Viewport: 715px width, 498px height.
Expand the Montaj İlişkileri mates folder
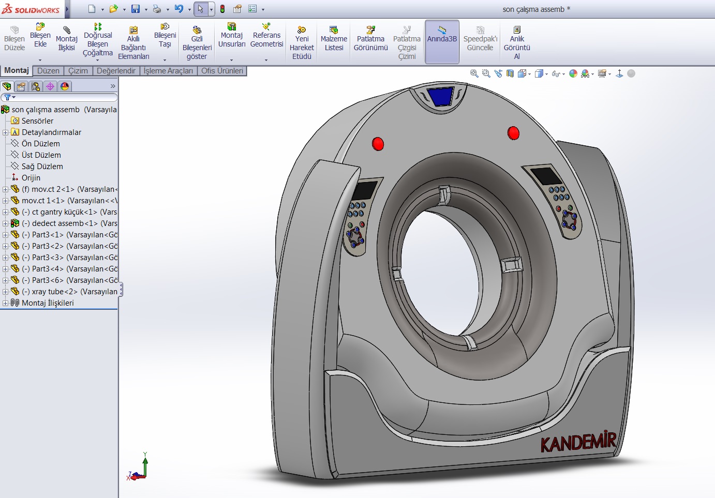click(5, 303)
